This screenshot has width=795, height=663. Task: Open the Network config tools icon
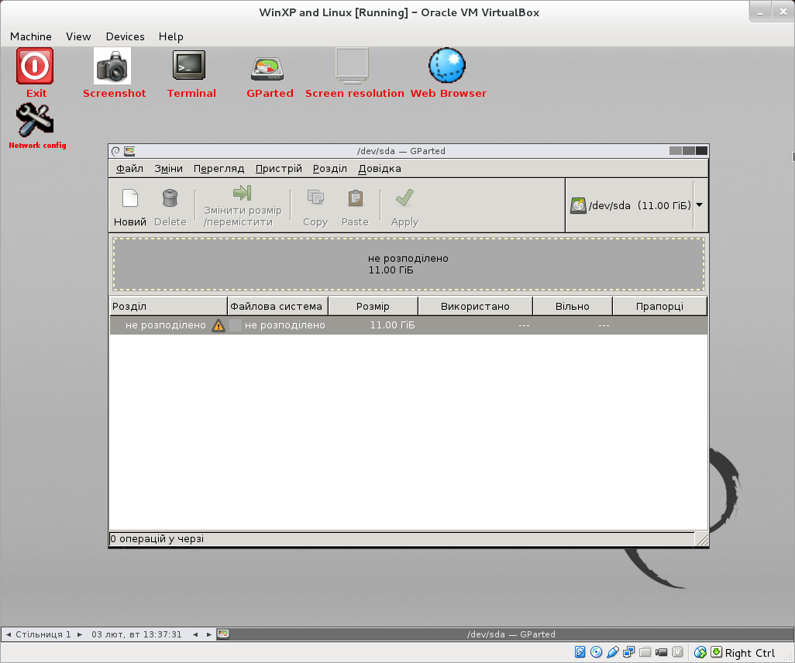tap(36, 120)
